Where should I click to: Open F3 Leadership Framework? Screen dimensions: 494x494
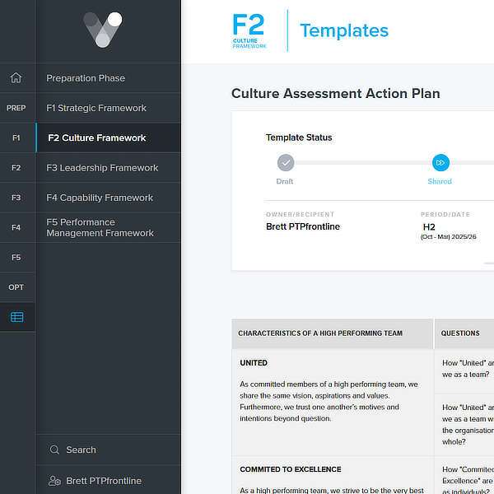pyautogui.click(x=102, y=168)
